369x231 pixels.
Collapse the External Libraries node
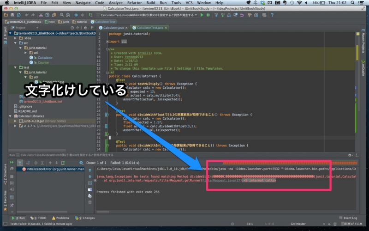(10, 116)
